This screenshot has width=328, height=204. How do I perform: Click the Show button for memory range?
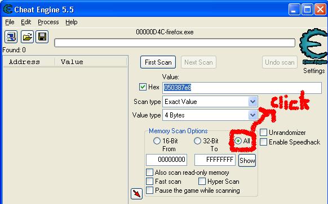coord(247,160)
